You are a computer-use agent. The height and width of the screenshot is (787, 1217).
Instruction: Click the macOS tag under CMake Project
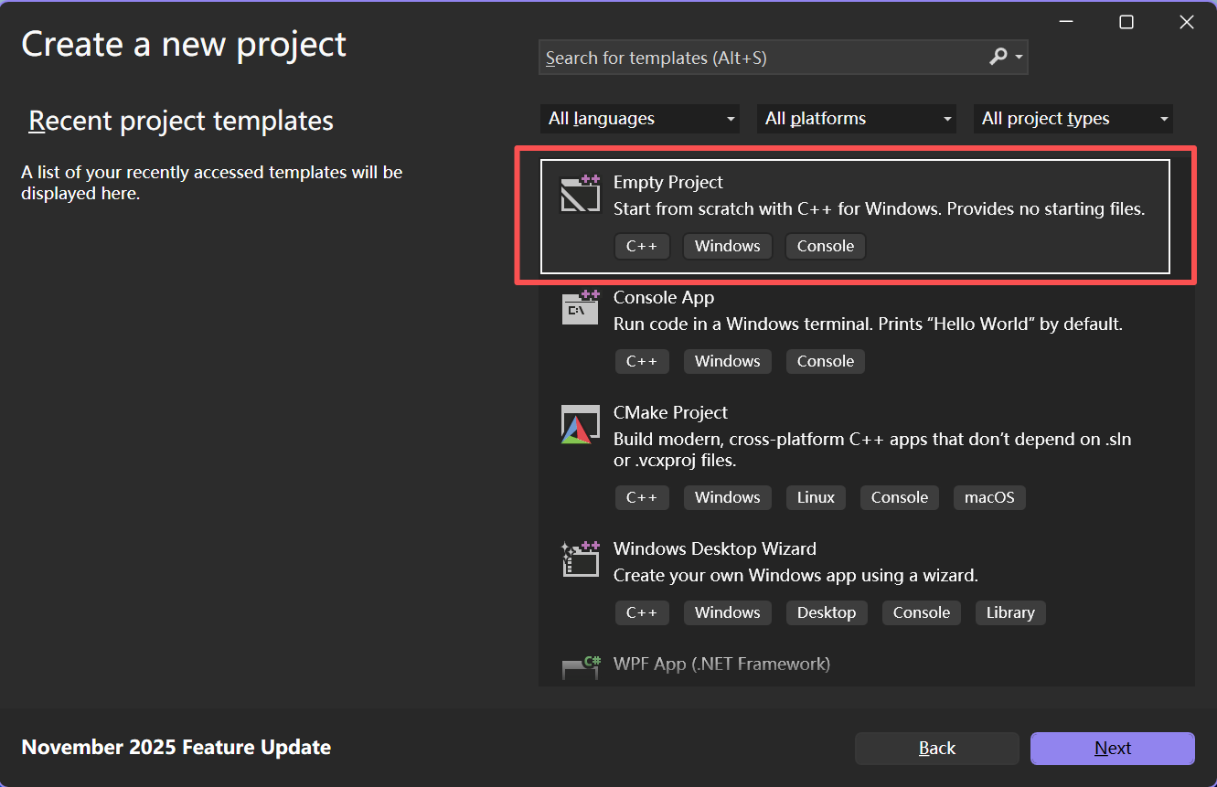989,498
